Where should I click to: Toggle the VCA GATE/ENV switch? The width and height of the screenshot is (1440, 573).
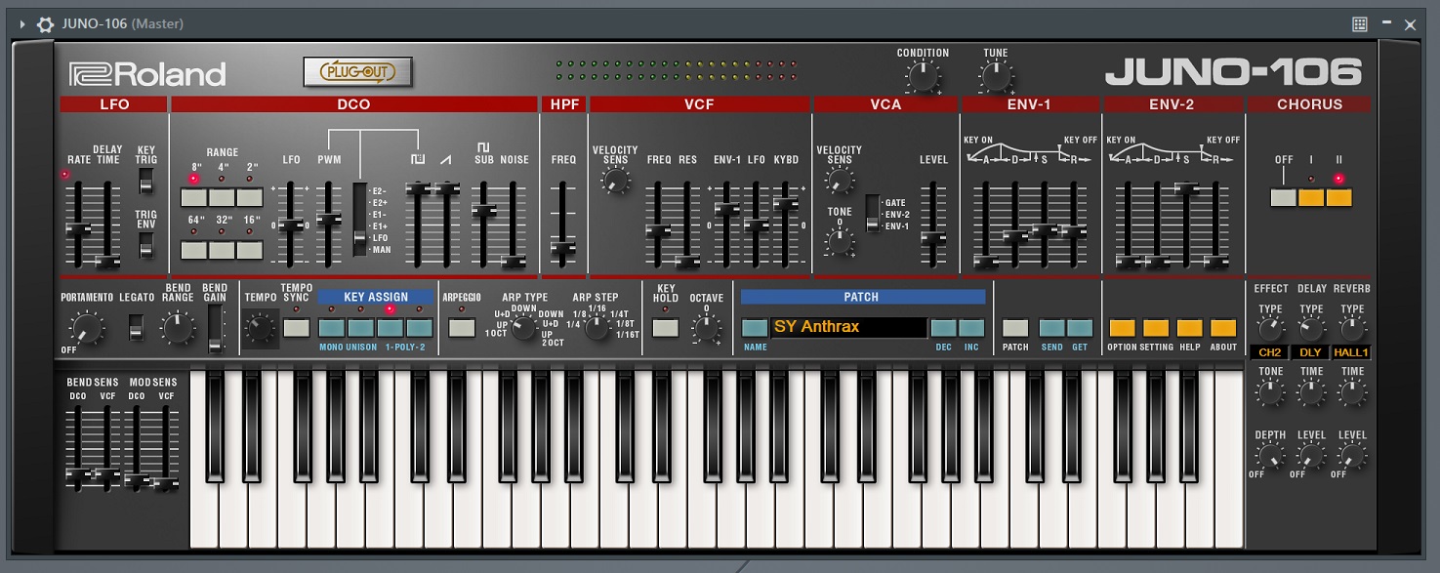pos(872,214)
